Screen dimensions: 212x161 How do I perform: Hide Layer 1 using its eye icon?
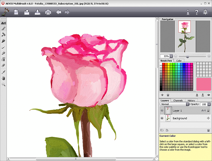(x=162, y=111)
